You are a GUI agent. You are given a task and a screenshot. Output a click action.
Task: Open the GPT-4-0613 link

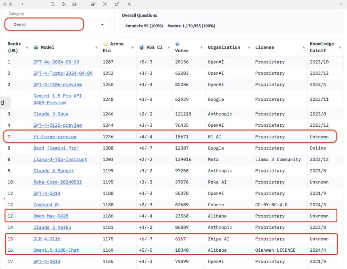click(x=47, y=261)
